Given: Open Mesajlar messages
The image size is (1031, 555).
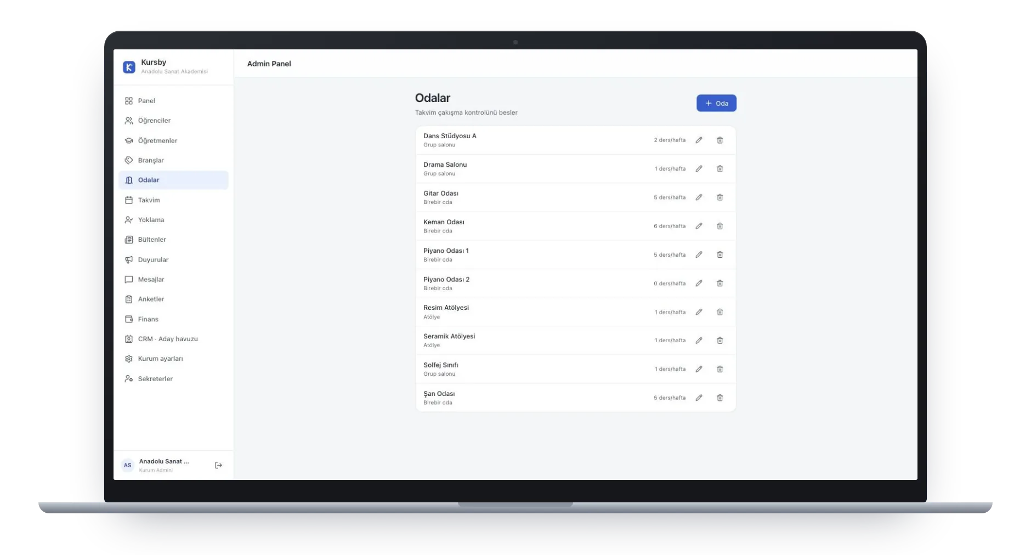Looking at the screenshot, I should [x=173, y=279].
